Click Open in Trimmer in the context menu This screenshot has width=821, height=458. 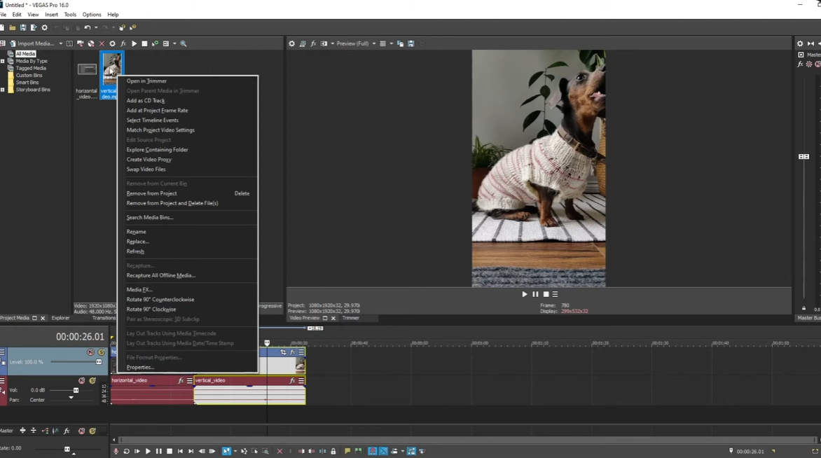click(146, 81)
